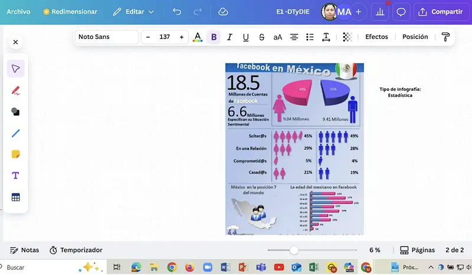Open the Efectos options
Image resolution: width=472 pixels, height=275 pixels.
point(376,37)
